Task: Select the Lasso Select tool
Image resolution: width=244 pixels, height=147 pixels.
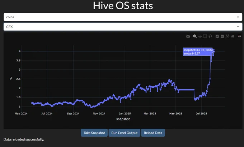Action: [x=210, y=36]
